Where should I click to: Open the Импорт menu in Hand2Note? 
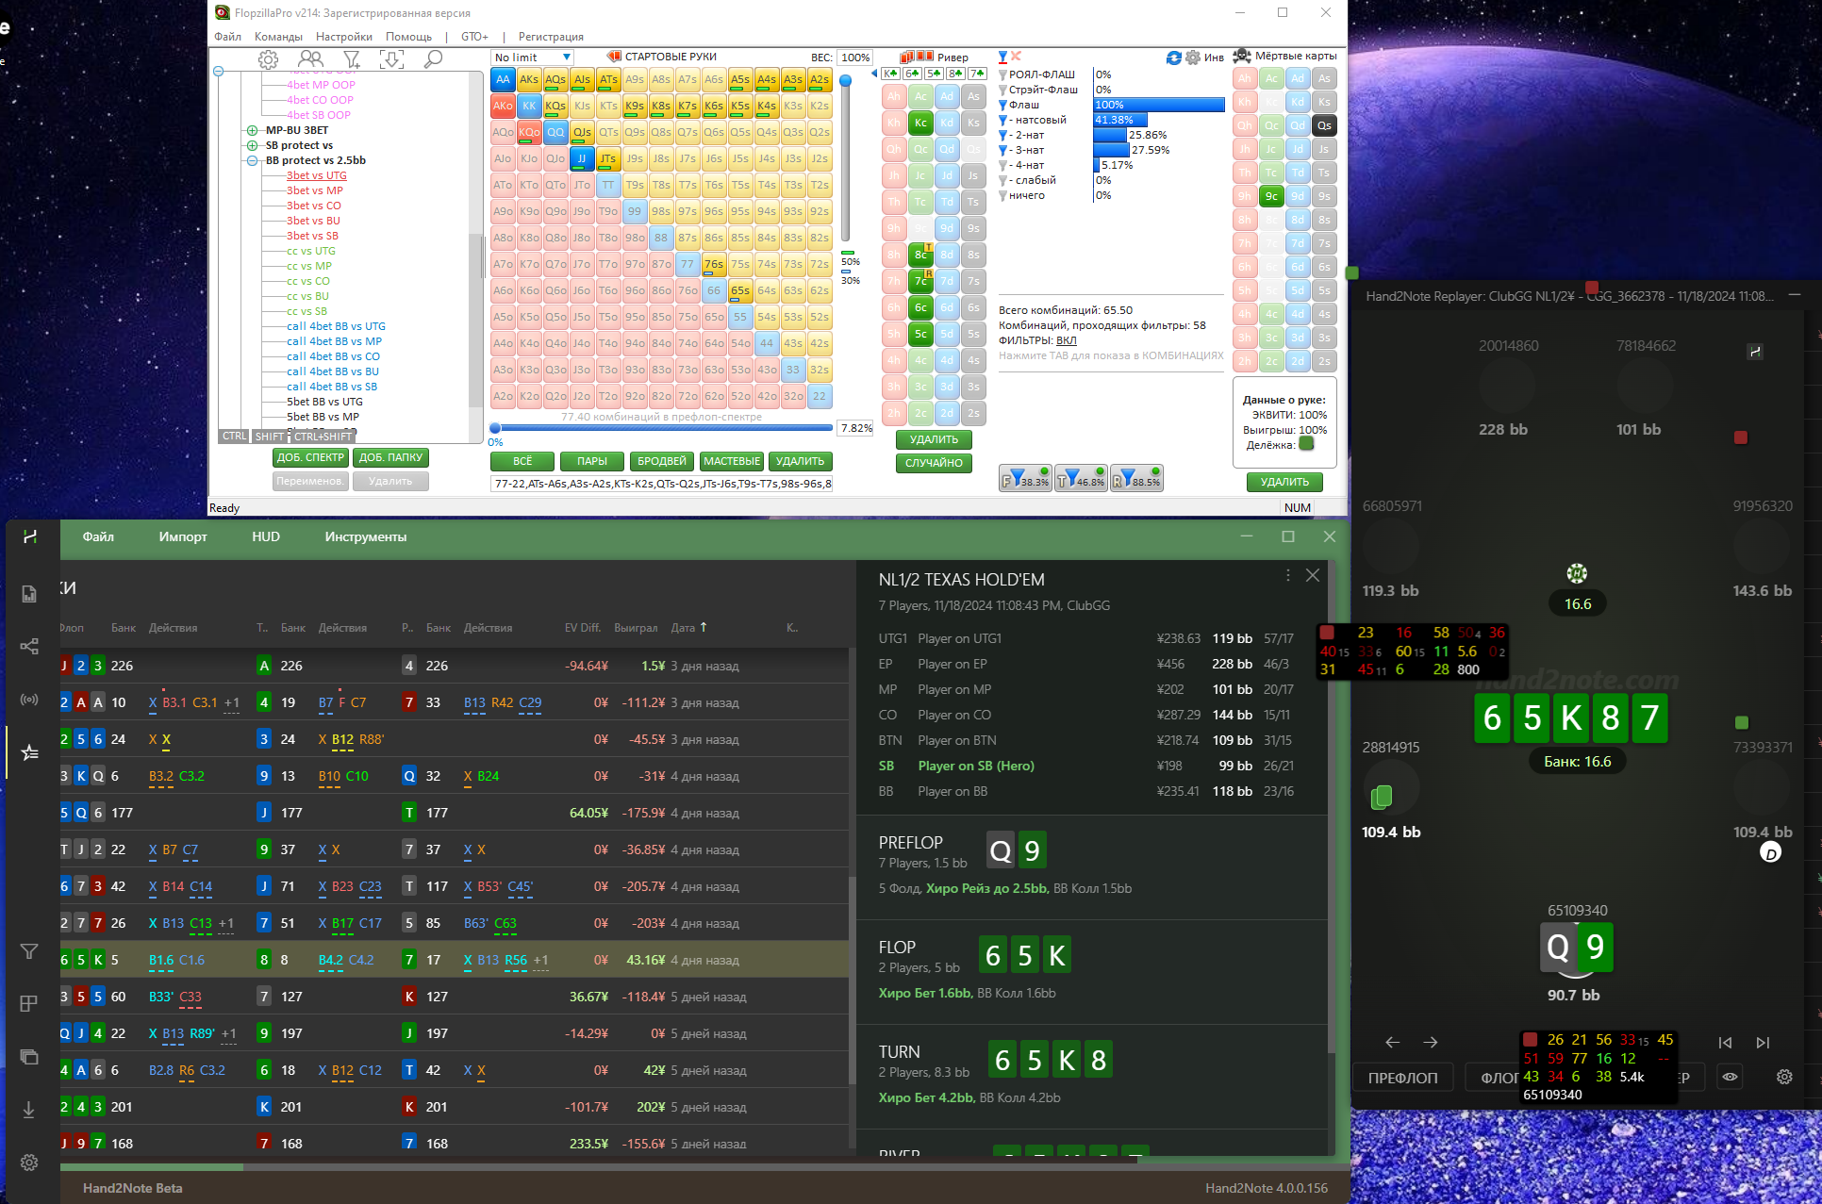183,536
